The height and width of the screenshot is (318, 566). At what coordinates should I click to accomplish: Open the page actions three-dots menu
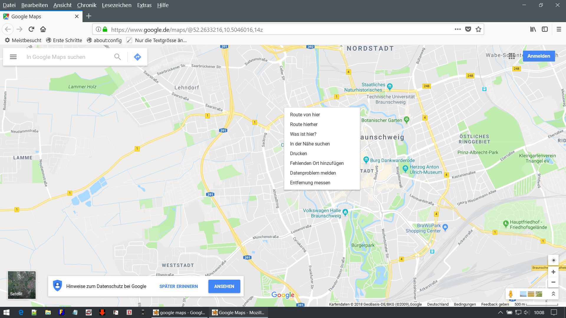(x=458, y=29)
